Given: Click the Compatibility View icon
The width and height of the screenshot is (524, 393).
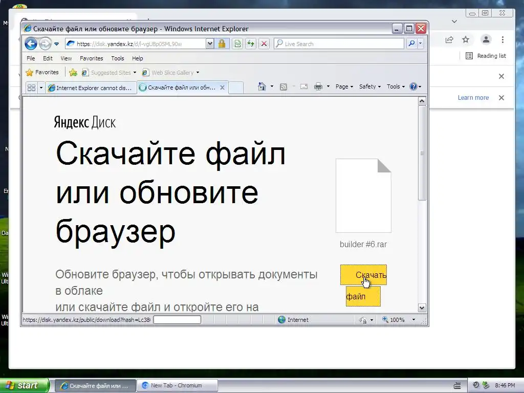Looking at the screenshot, I should (x=237, y=44).
